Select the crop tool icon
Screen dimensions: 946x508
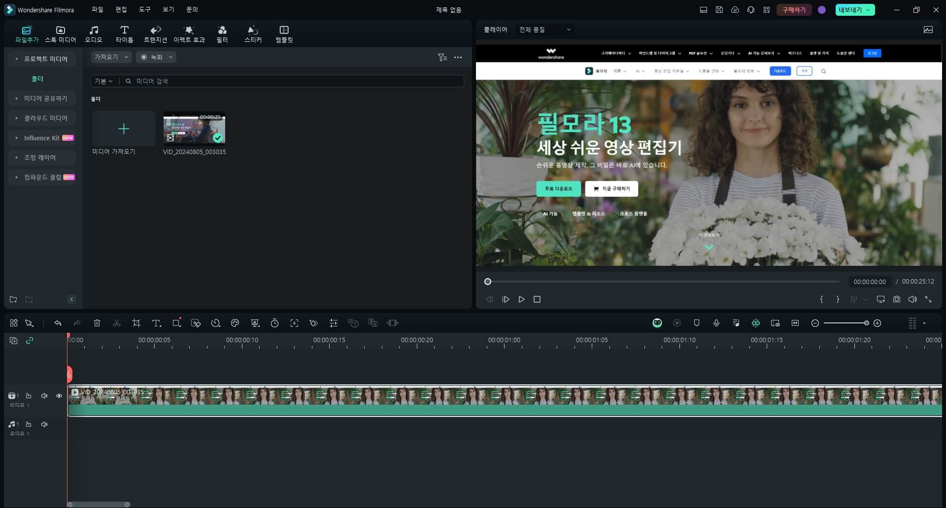point(136,323)
